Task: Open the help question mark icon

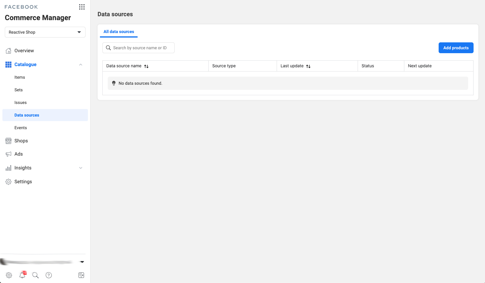Action: point(49,275)
